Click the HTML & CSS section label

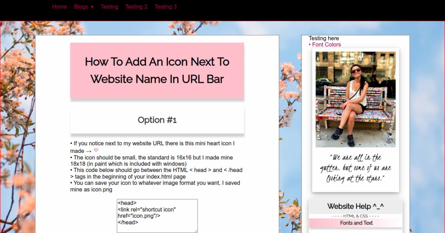click(355, 216)
